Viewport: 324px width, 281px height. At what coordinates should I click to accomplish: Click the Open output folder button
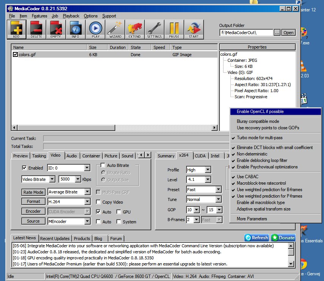click(288, 33)
